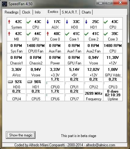The image size is (130, 149).
Task: Click the CPU5 0,2% usage cell
Action: pyautogui.click(x=36, y=95)
